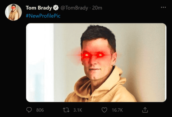The height and width of the screenshot is (117, 172).
Task: Click empty black area beside the hashtag
Action: [110, 16]
